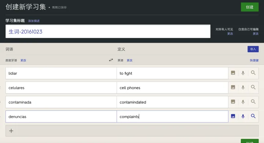
Task: Click the term field containing lidiar
Action: [x=61, y=73]
